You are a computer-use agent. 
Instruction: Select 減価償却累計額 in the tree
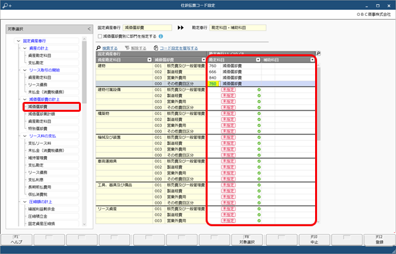pyautogui.click(x=52, y=114)
